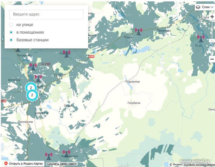215x167 pixels.
Task: Click the Станули village label
Action: (59, 75)
